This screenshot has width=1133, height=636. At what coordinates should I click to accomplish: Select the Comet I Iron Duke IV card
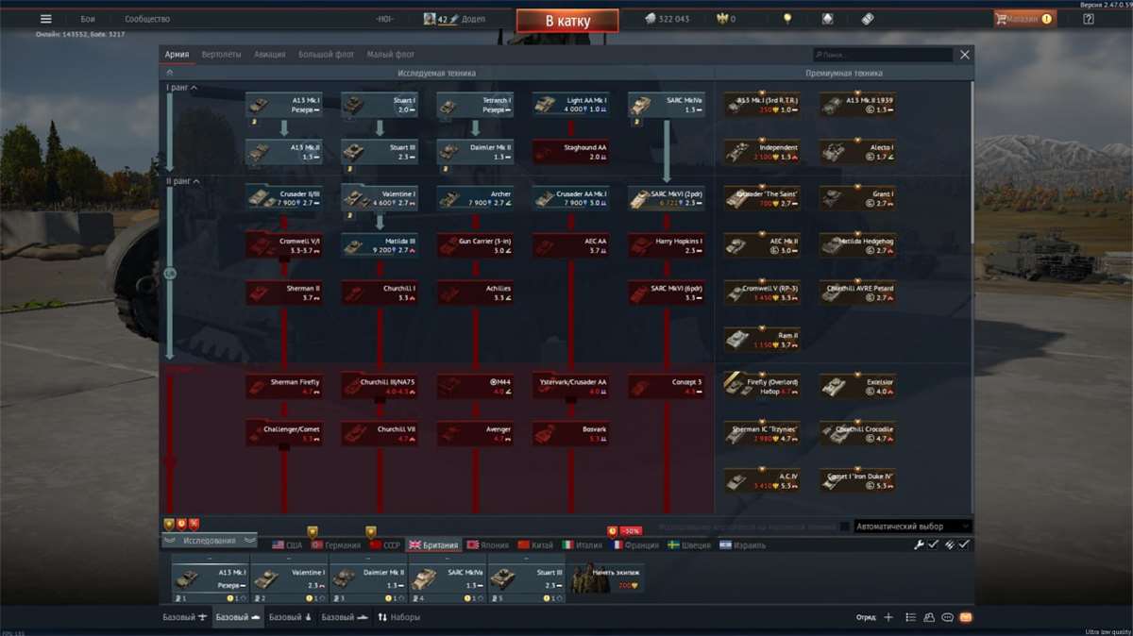[x=856, y=481]
